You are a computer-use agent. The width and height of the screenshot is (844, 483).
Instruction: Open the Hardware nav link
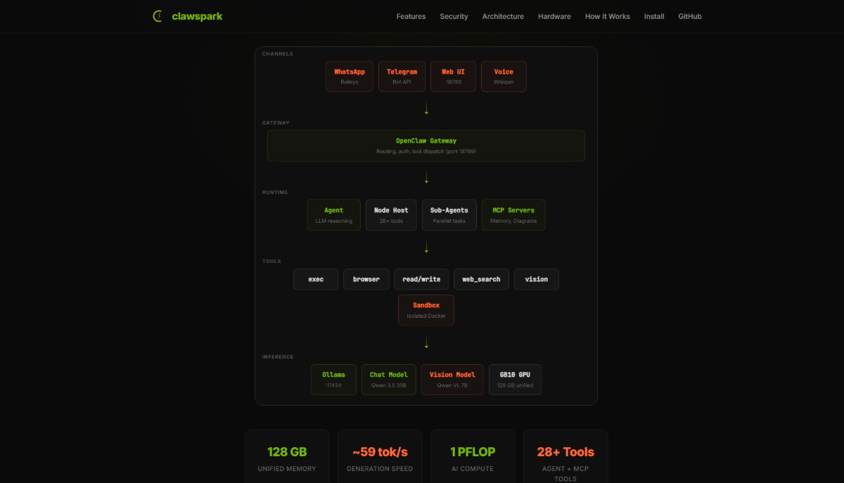click(x=554, y=16)
